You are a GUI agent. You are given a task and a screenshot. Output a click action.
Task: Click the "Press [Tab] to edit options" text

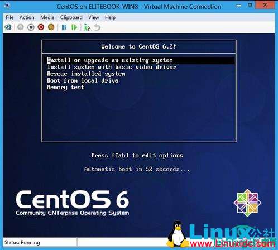(137, 155)
